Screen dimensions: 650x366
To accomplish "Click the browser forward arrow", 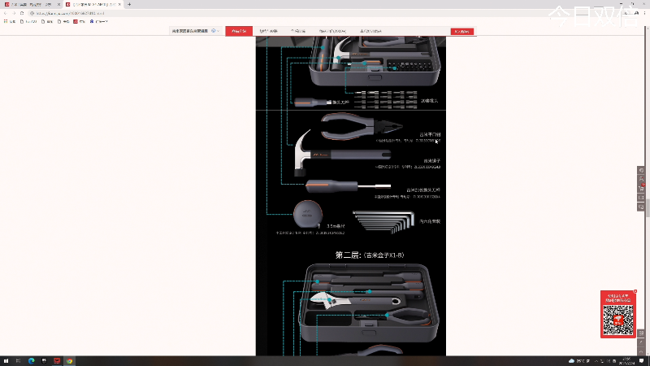I will pyautogui.click(x=14, y=13).
